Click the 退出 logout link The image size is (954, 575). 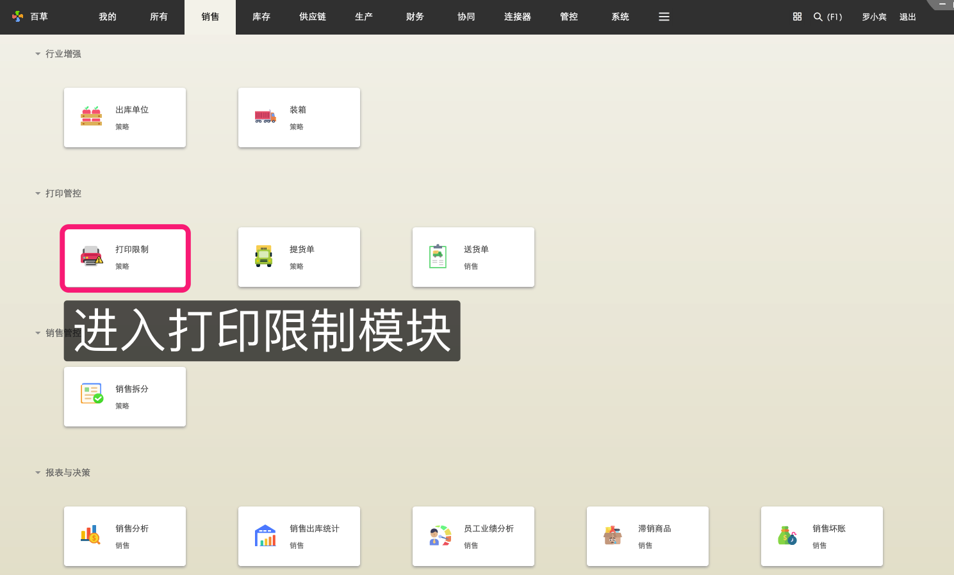point(908,17)
